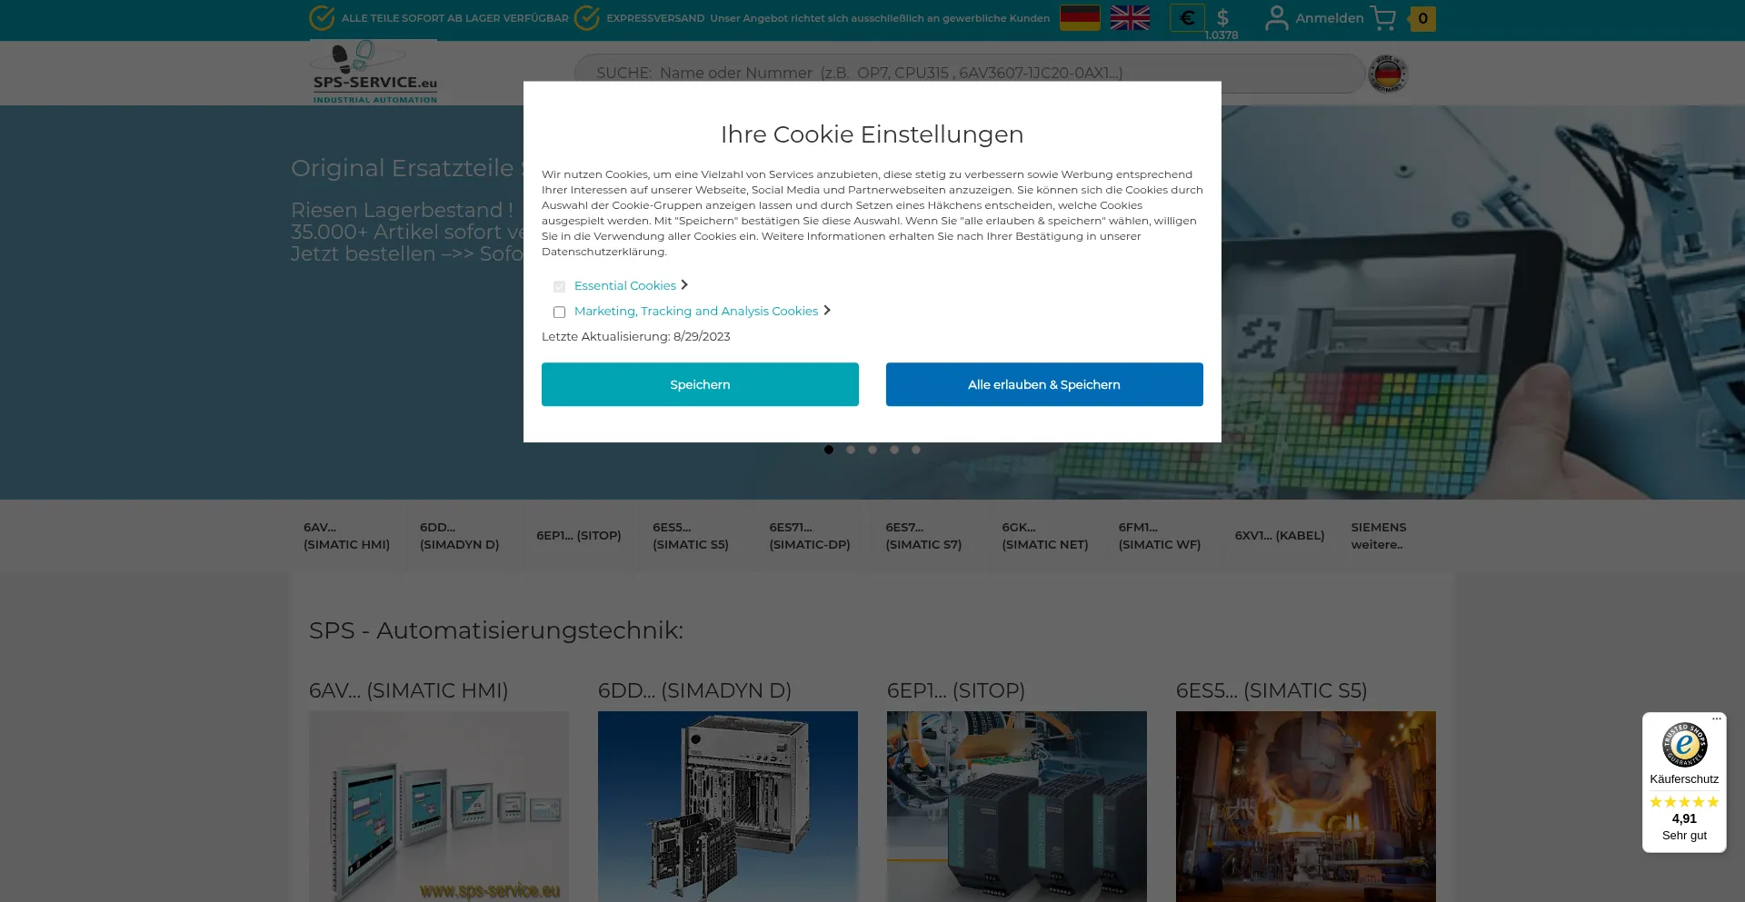The image size is (1745, 902).
Task: Expand Marketing, Tracking and Analysis Cookies chevron
Action: (827, 311)
